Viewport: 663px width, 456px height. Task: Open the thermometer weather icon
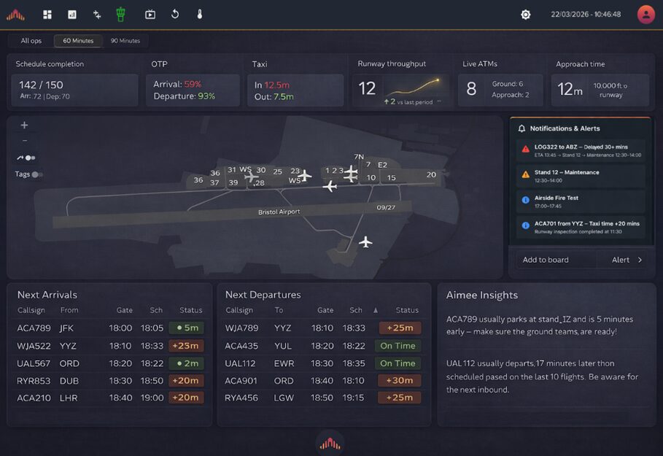[200, 15]
